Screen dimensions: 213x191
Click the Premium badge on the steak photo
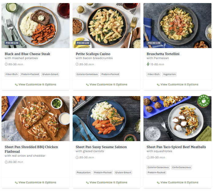click(12, 43)
